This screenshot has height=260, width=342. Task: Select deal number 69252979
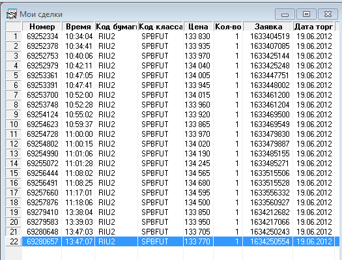42,66
